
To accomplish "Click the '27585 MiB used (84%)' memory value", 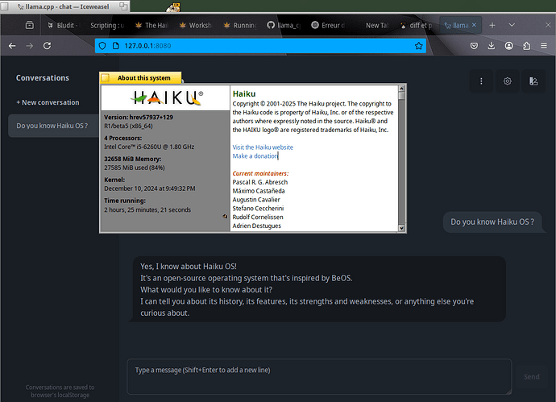I will (x=135, y=168).
